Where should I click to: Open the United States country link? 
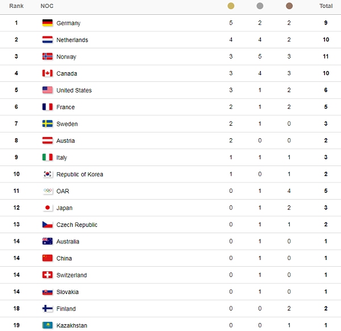tap(74, 90)
